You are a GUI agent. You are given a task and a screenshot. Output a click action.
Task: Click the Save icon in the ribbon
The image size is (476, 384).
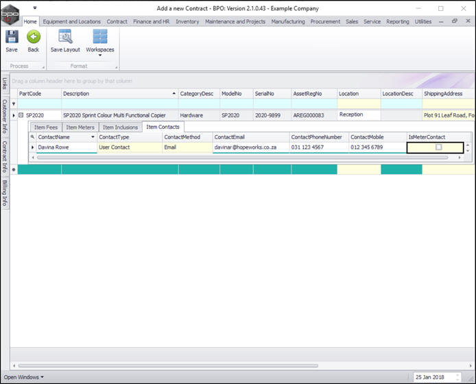(12, 37)
